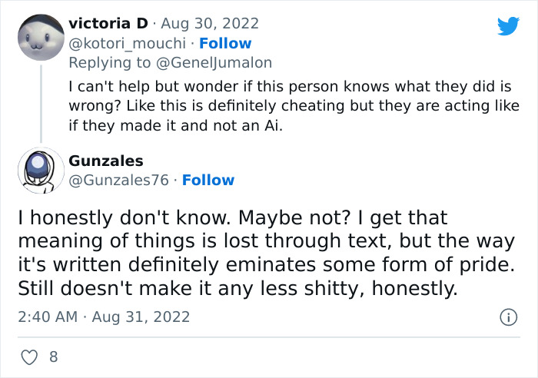The width and height of the screenshot is (538, 378).
Task: Open victoria D's profile avatar
Action: click(40, 38)
